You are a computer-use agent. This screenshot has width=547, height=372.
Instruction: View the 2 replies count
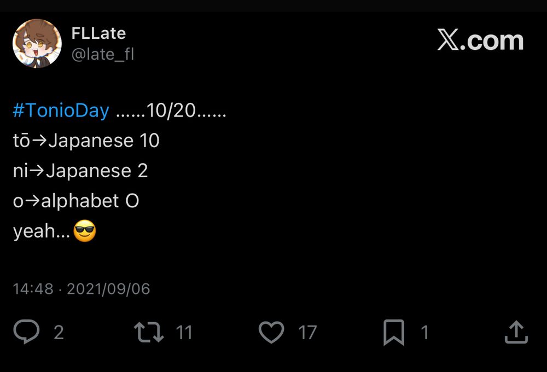pos(59,332)
